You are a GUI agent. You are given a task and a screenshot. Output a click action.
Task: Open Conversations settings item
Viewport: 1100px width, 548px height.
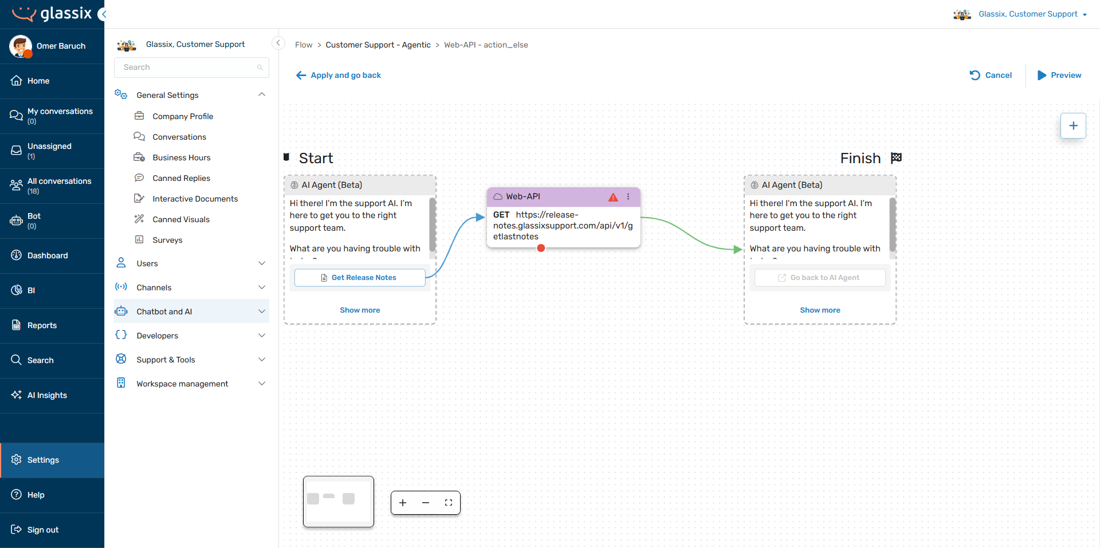click(x=179, y=137)
